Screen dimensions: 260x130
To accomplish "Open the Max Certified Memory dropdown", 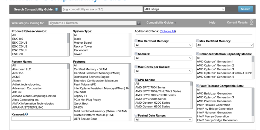I will [x=225, y=45].
